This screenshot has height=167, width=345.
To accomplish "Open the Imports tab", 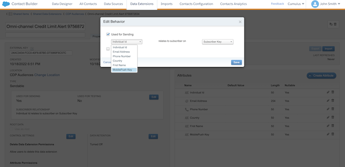I will click(166, 4).
